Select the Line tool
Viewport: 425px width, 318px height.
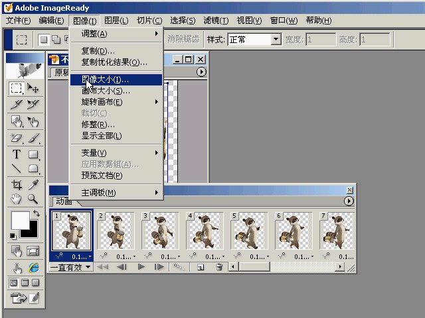coord(16,168)
